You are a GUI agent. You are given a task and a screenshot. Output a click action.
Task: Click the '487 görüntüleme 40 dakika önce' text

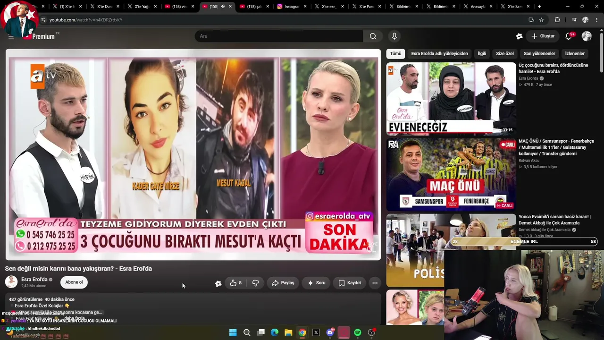pyautogui.click(x=42, y=299)
